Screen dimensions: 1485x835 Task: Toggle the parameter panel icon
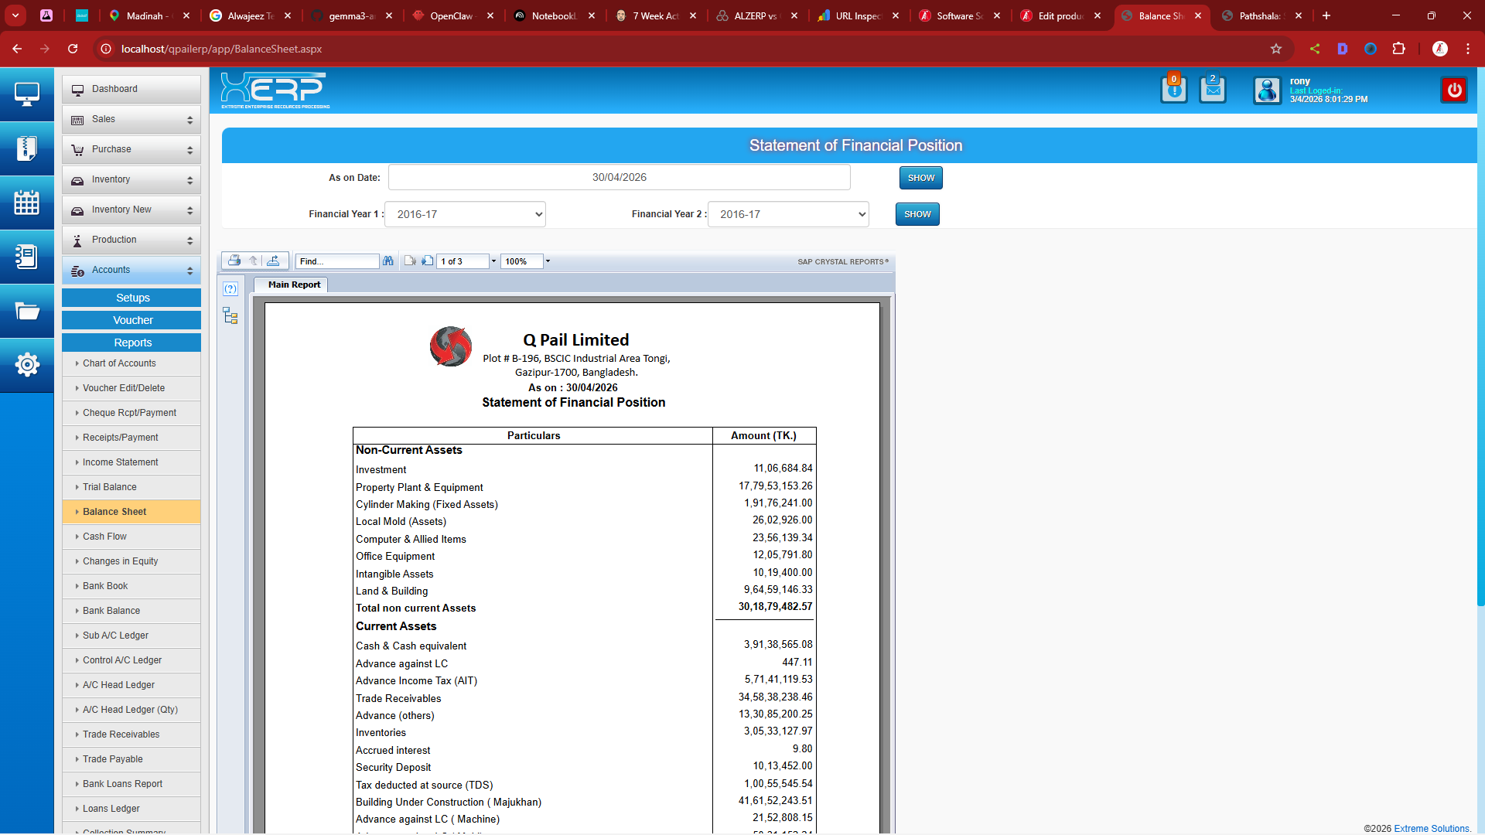click(x=230, y=289)
